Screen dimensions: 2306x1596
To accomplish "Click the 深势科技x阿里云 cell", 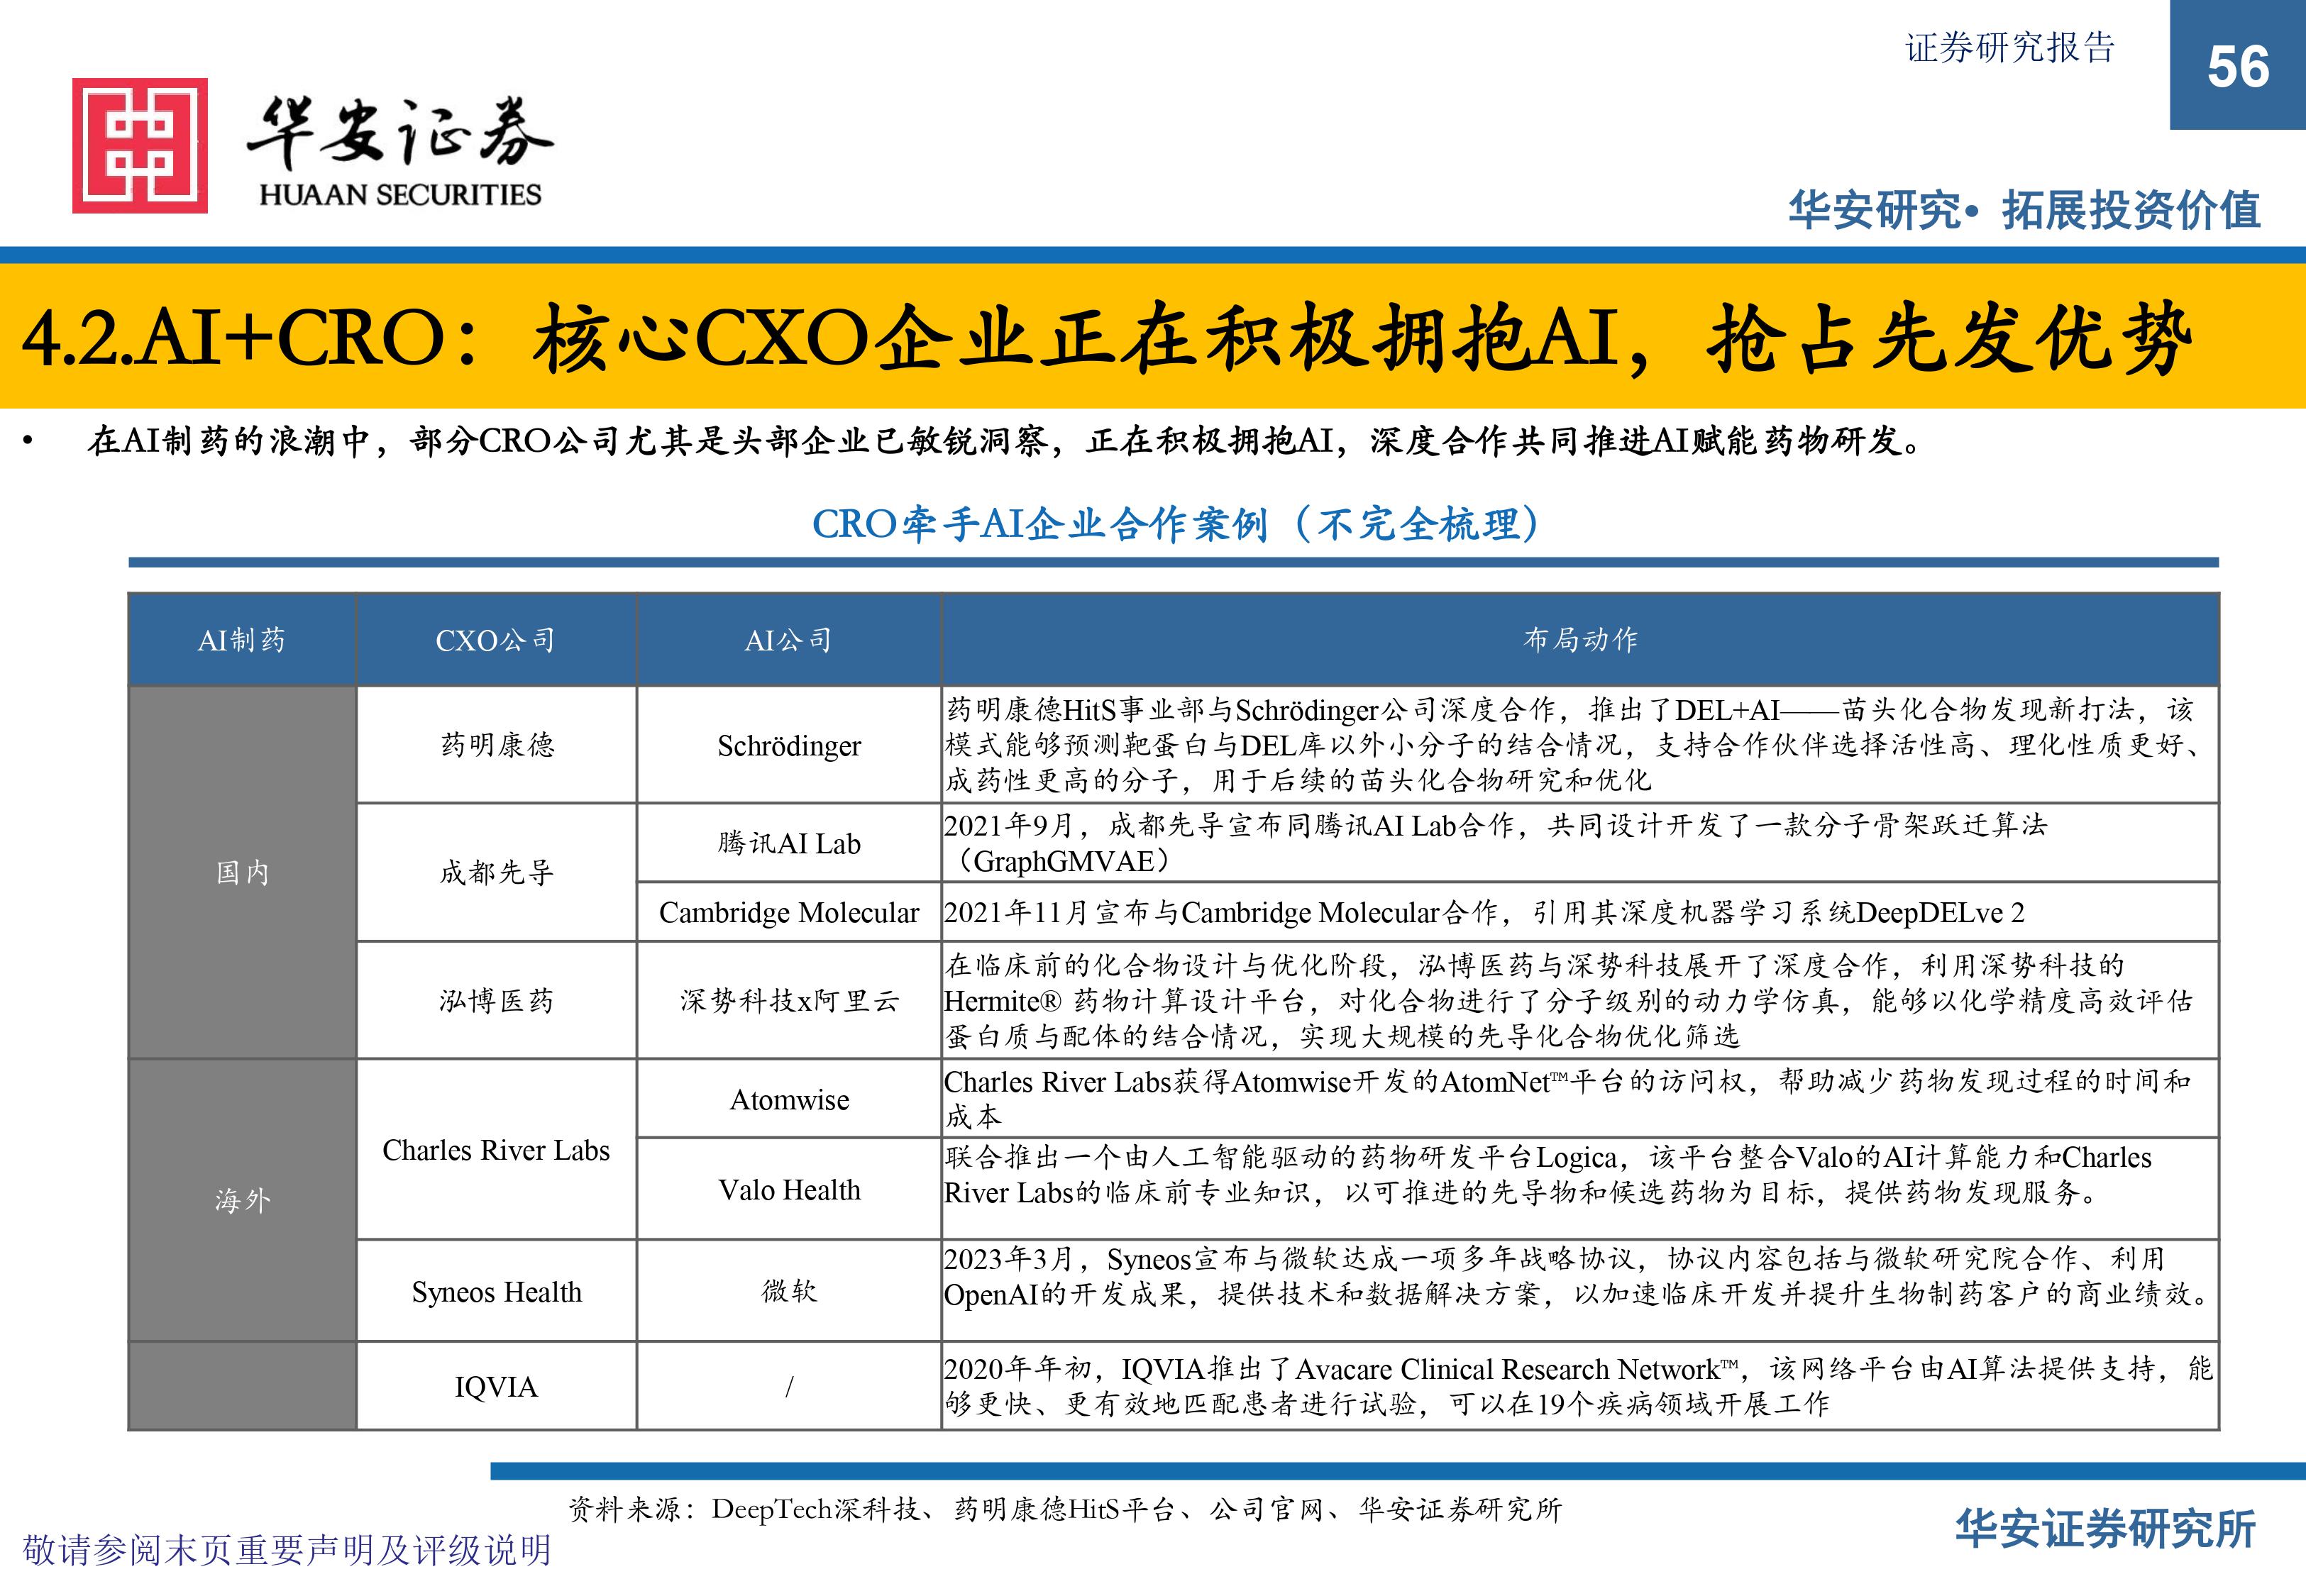I will (789, 1000).
